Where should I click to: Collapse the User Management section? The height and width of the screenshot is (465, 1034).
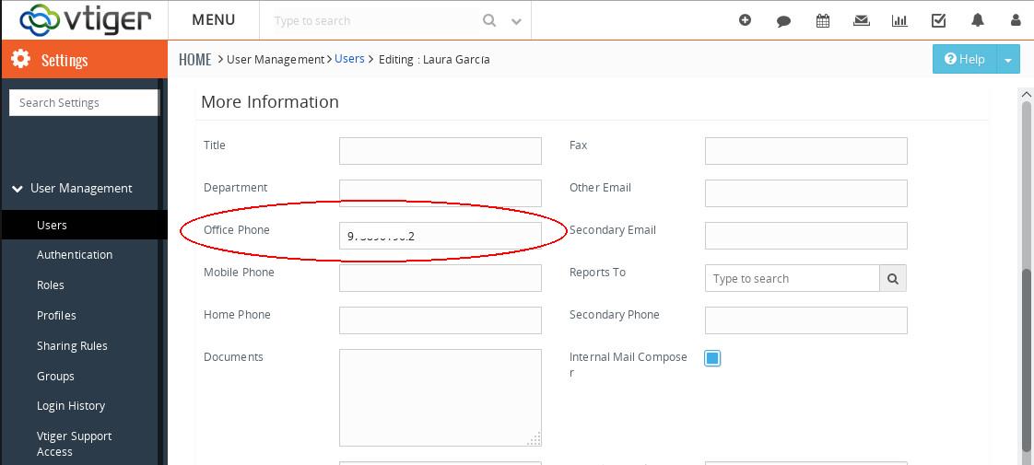tap(18, 189)
